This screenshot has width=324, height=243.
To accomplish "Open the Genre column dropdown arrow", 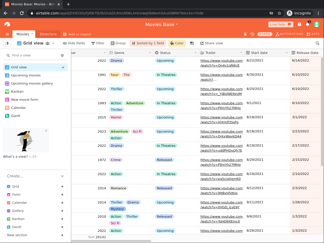I will coord(150,53).
